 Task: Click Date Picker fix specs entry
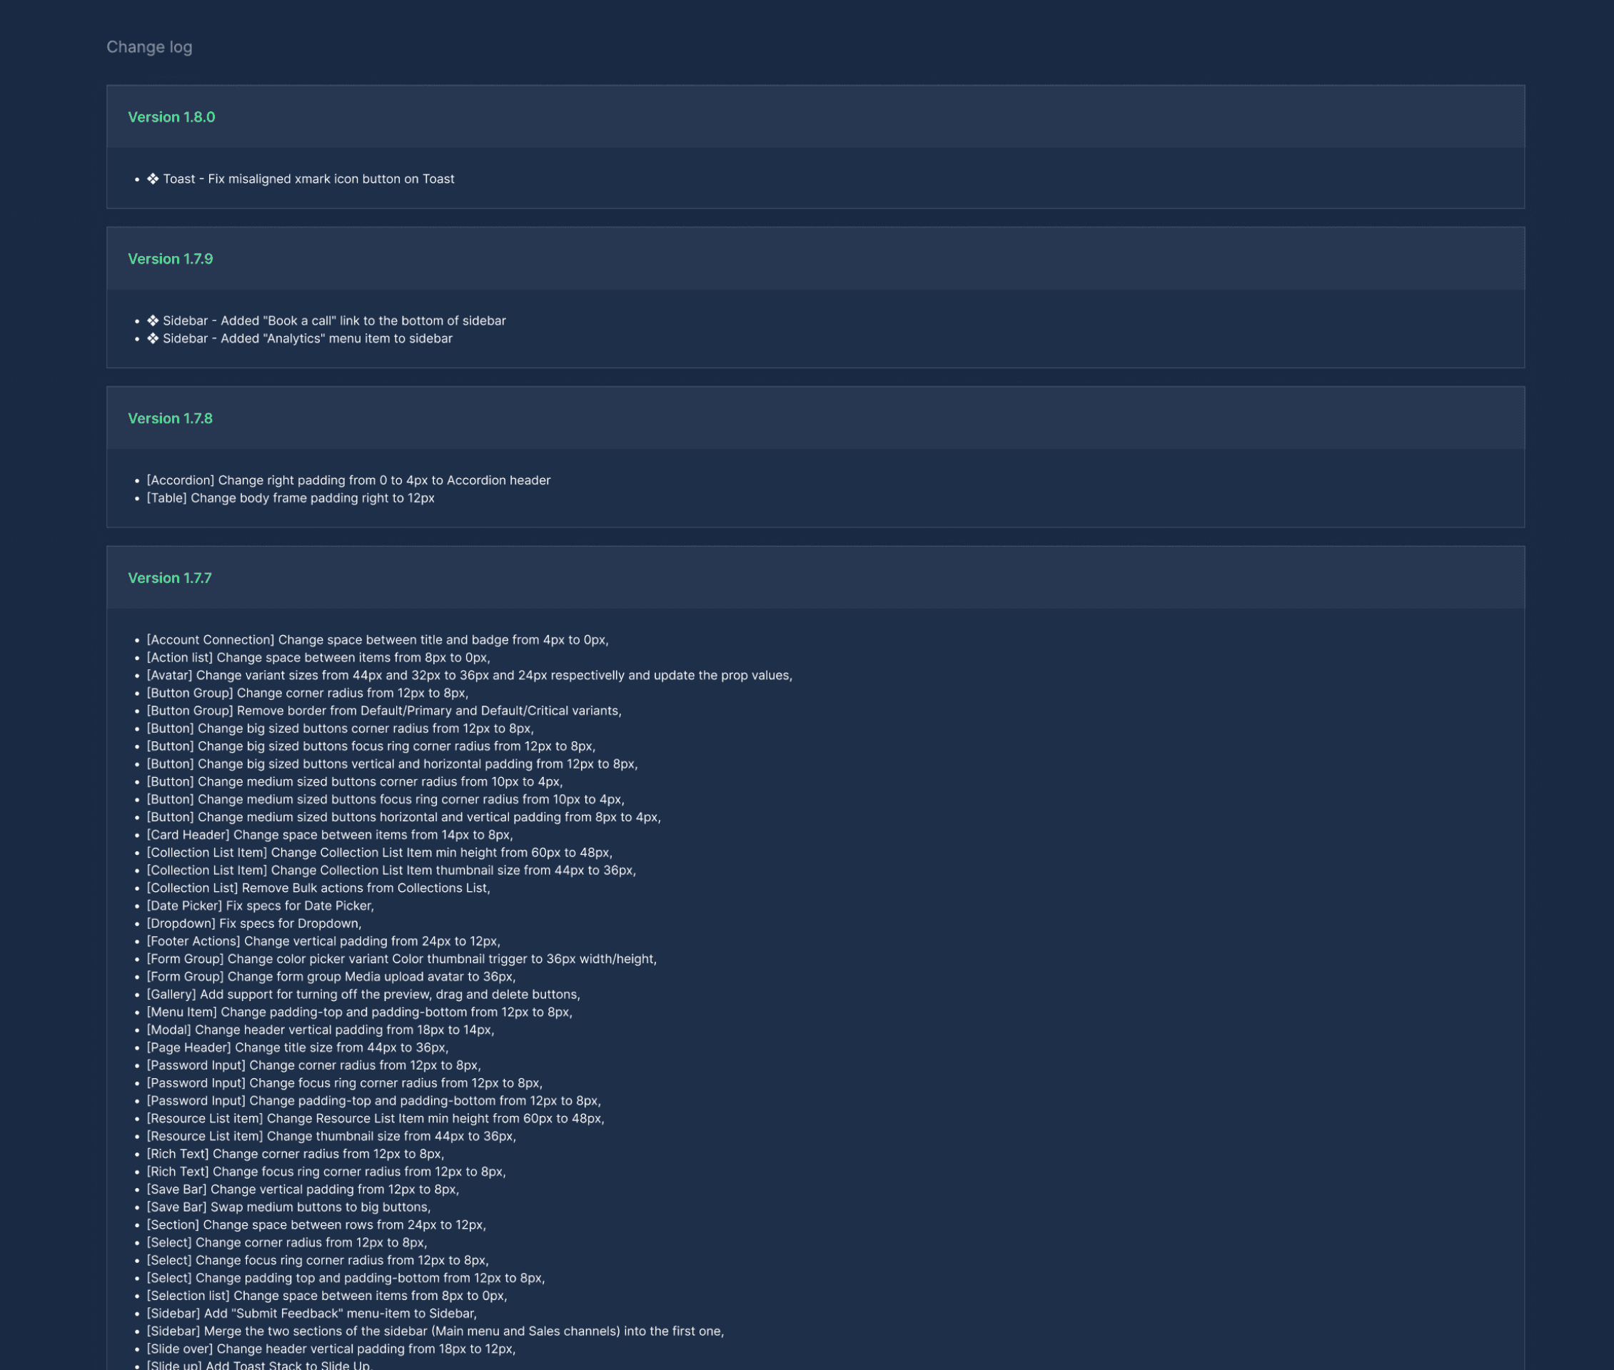pyautogui.click(x=261, y=905)
